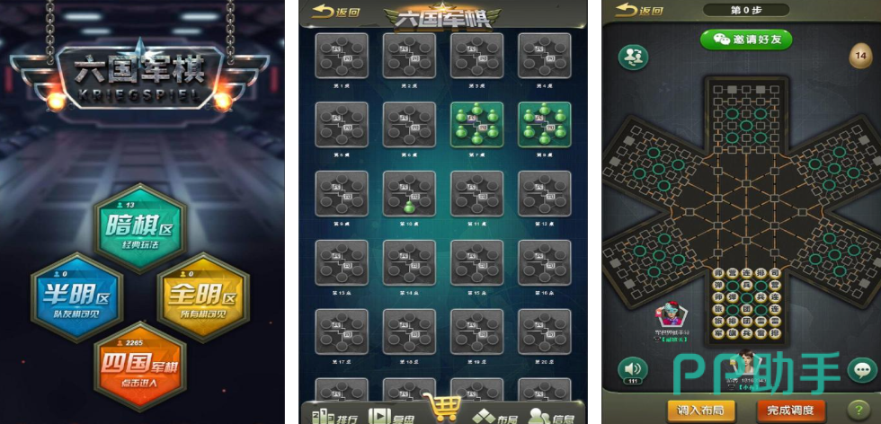Click the 邀请好友 invite friends button
The width and height of the screenshot is (881, 424).
[745, 40]
